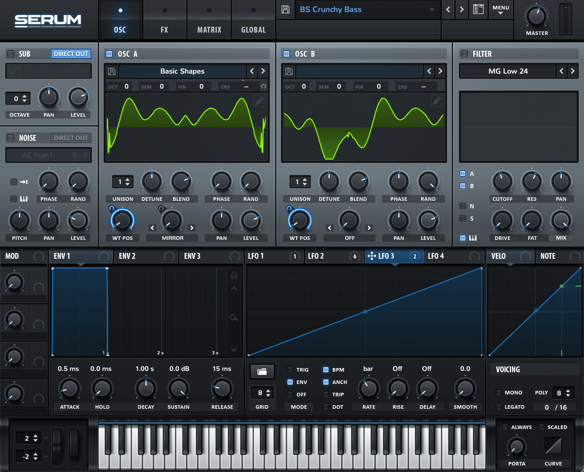Open the LFO shape folder browser

click(262, 372)
